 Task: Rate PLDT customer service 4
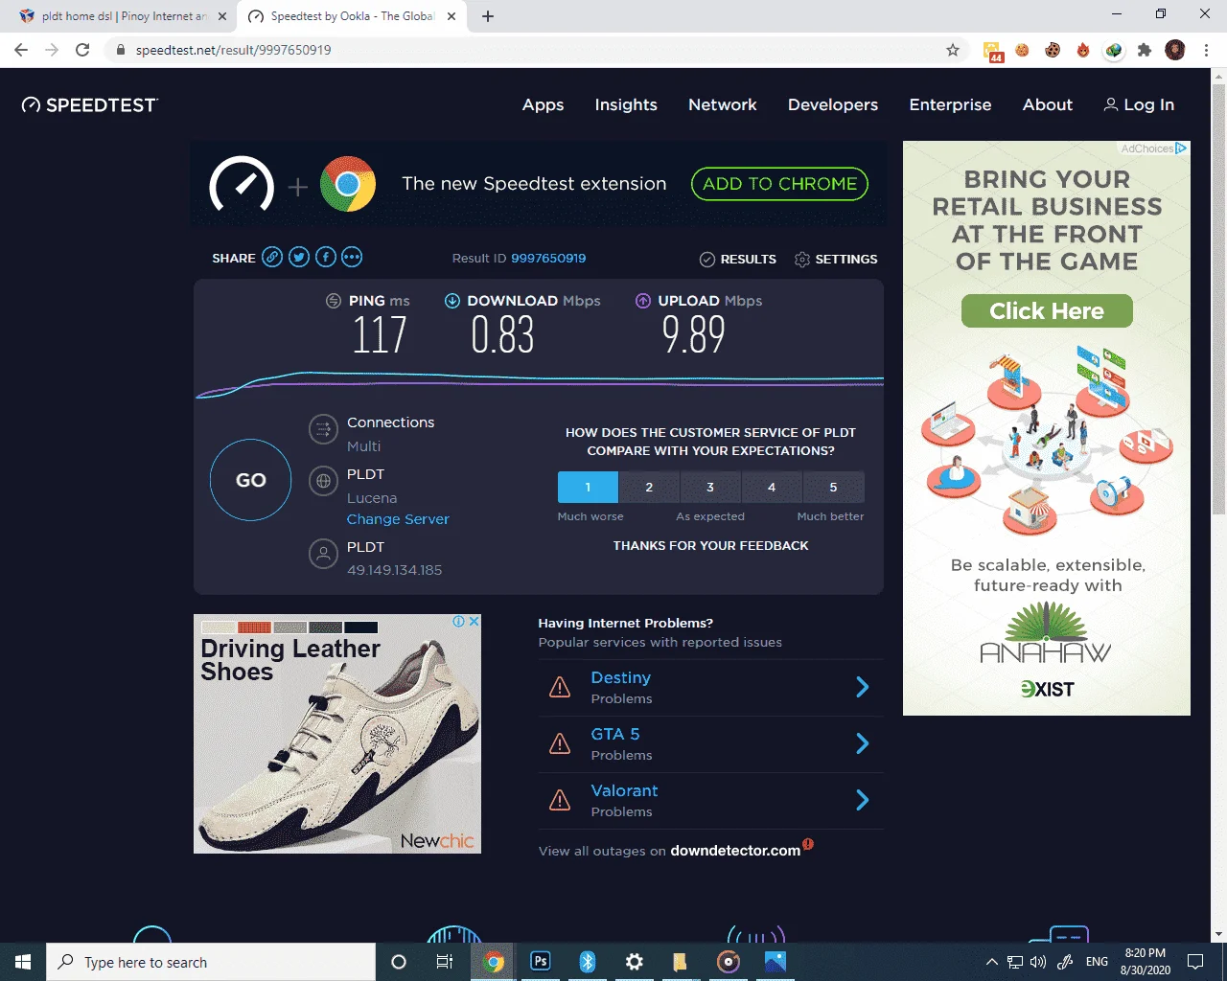772,487
